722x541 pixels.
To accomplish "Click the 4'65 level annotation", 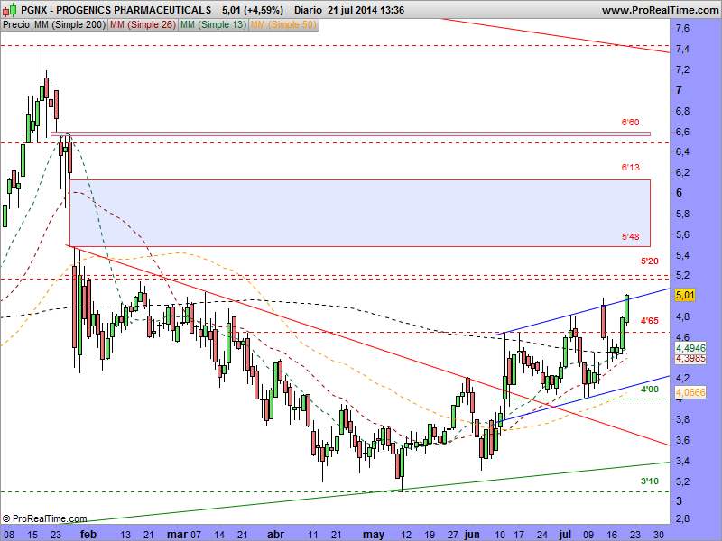I will [x=649, y=321].
